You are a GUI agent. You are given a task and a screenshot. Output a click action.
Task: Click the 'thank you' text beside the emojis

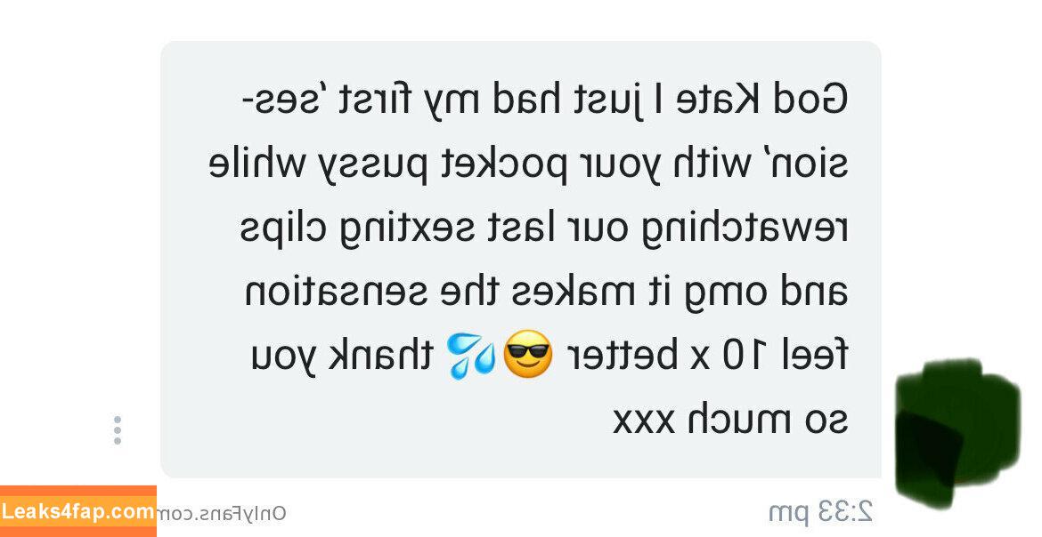[342, 356]
